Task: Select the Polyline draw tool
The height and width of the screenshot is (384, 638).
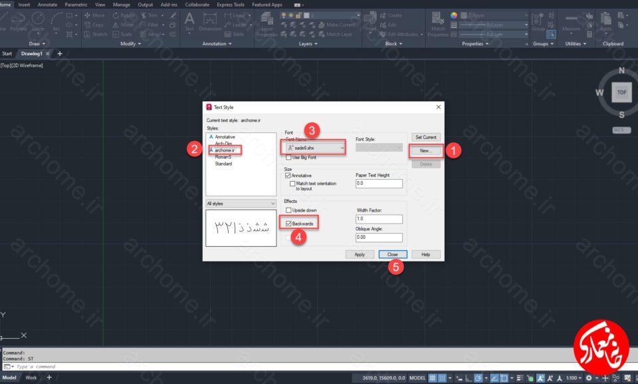Action: (18, 21)
